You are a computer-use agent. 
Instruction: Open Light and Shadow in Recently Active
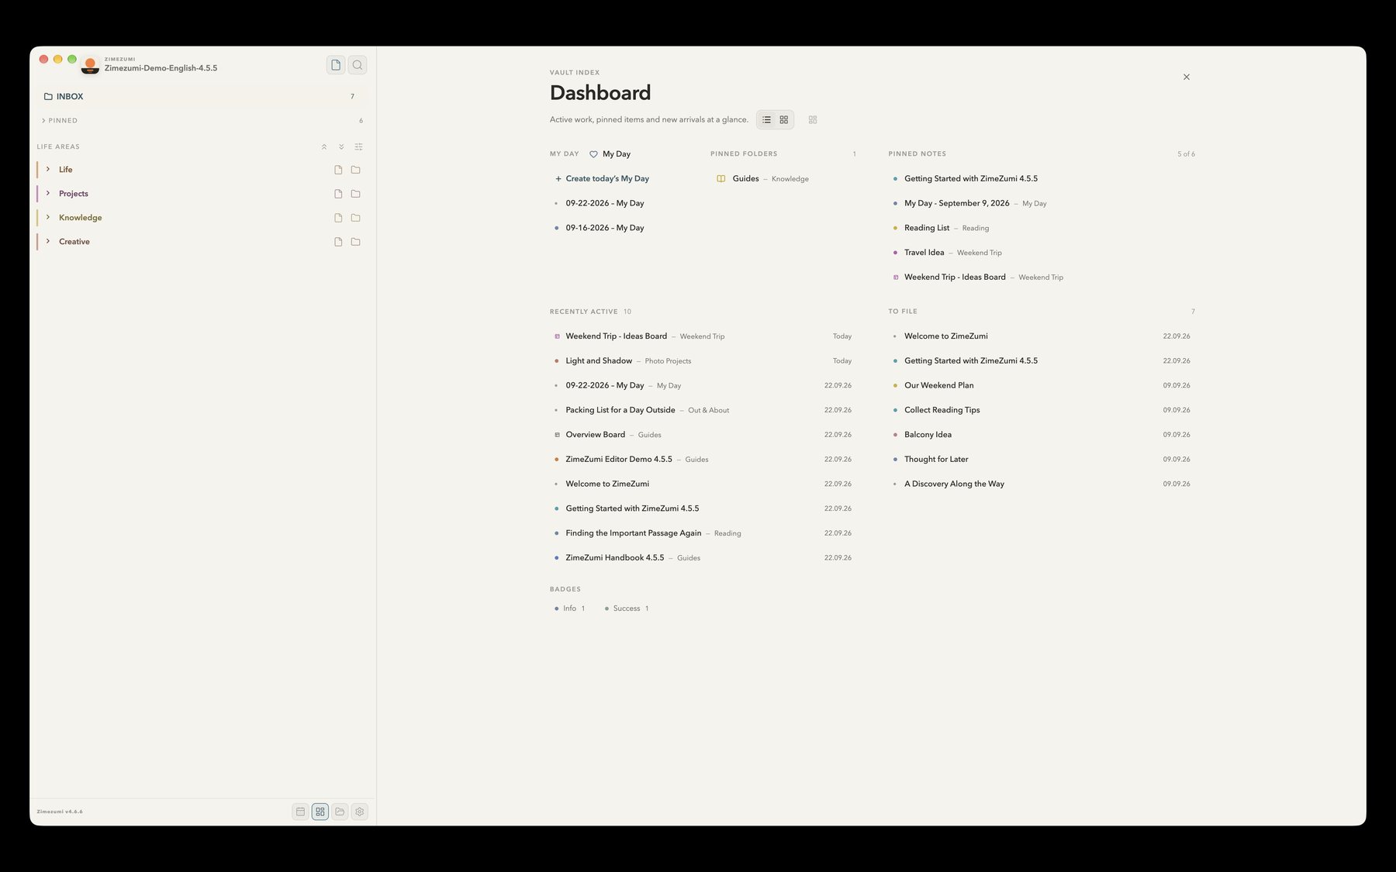(x=599, y=361)
